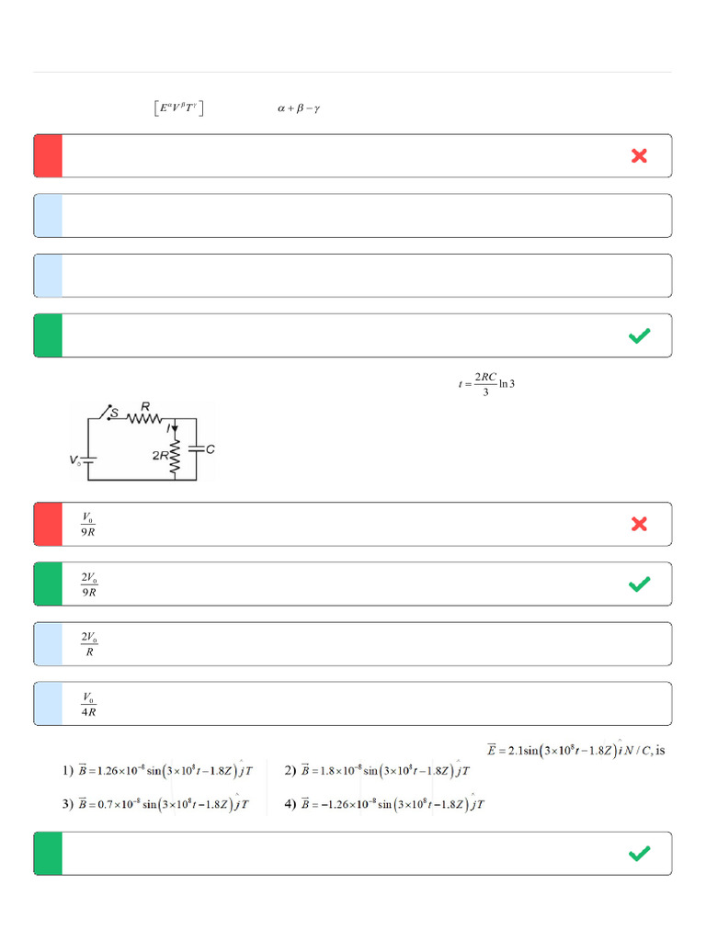Image resolution: width=706 pixels, height=941 pixels.
Task: Click the t = 2RC/3 ln 3 formula
Action: tap(486, 384)
